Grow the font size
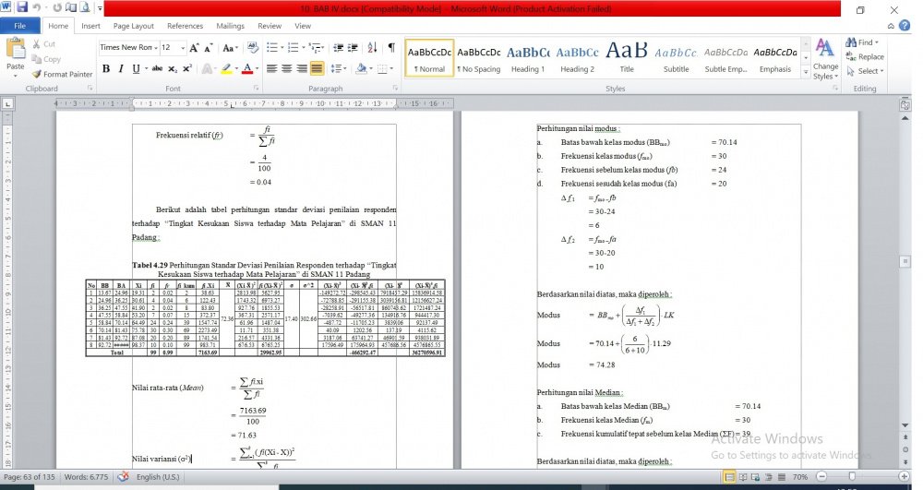The height and width of the screenshot is (490, 923). [194, 48]
